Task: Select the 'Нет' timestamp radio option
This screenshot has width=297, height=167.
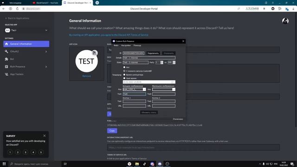Action: (124, 67)
